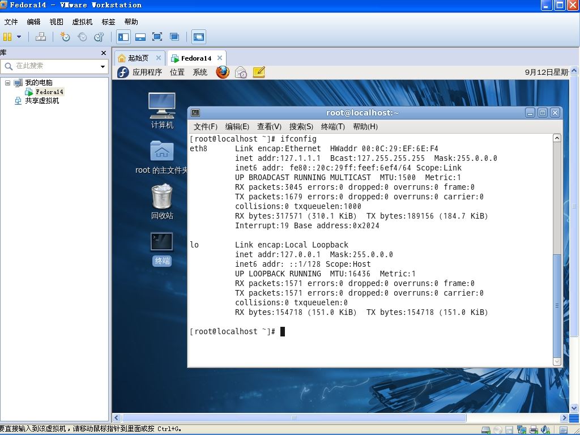Screen dimensions: 580x435
Task: Open the 编辑 menu in VMware
Action: click(33, 22)
